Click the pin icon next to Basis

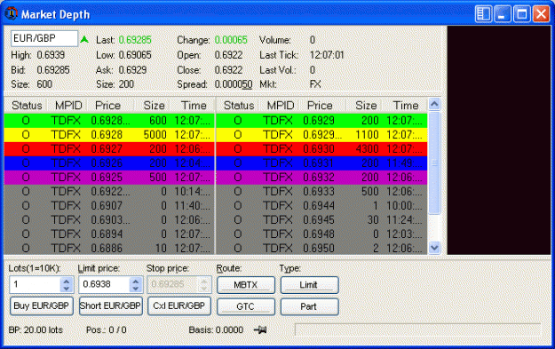coord(260,329)
